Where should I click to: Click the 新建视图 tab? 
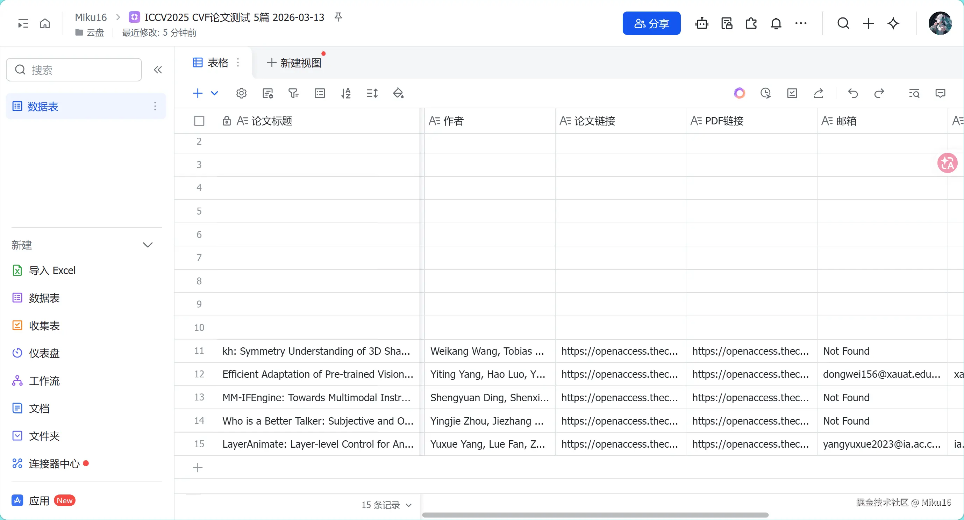coord(294,63)
